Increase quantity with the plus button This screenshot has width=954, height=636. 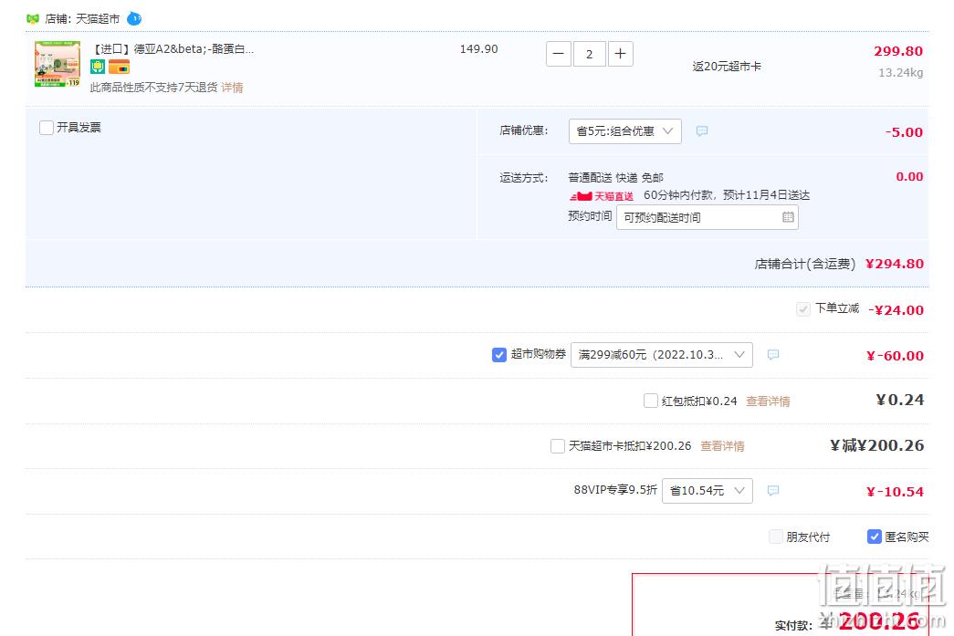pos(620,54)
